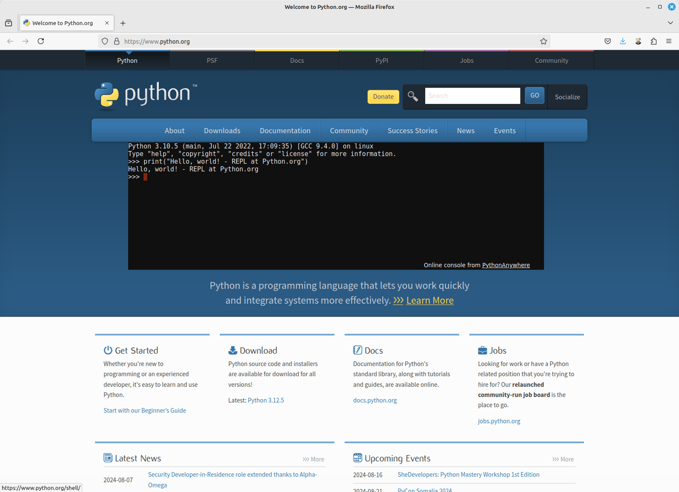Select the Docs top bar tab

(x=297, y=60)
